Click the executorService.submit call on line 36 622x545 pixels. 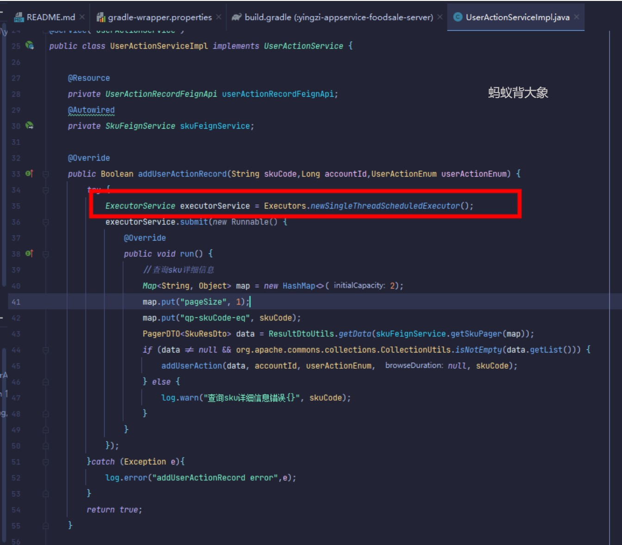pyautogui.click(x=156, y=222)
